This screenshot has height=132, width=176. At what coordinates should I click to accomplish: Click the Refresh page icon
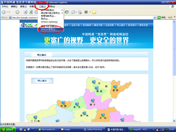tap(31, 12)
